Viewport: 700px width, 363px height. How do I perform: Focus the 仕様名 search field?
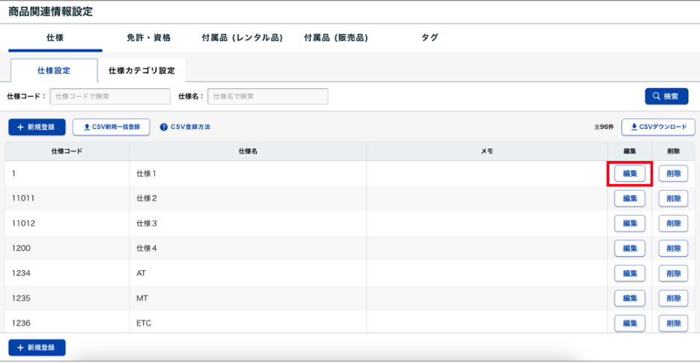coord(267,97)
